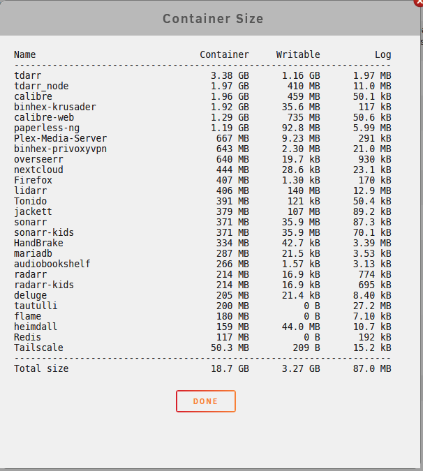This screenshot has height=471, width=423.
Task: Select the 'sonarr-kids' container name
Action: click(44, 232)
